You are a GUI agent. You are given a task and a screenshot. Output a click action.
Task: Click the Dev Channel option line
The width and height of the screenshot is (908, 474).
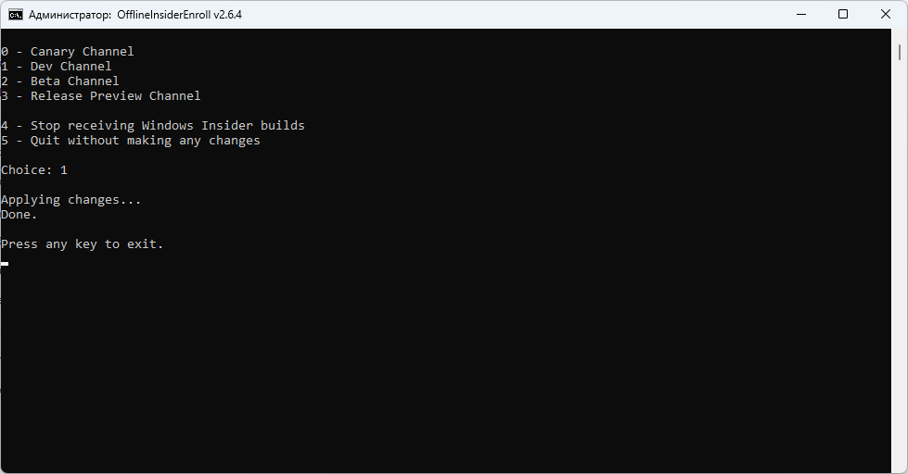coord(57,67)
